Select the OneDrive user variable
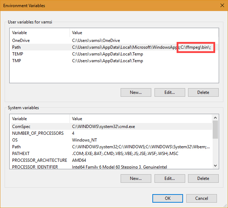Screen dimensions: 228x208 coord(114,41)
